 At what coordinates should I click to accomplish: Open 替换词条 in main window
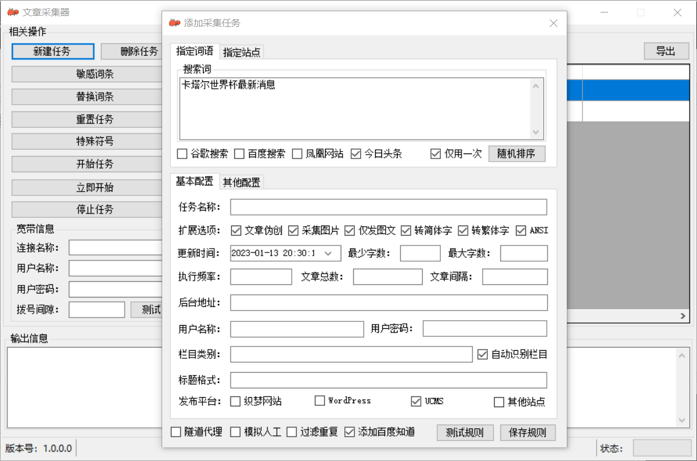(87, 96)
